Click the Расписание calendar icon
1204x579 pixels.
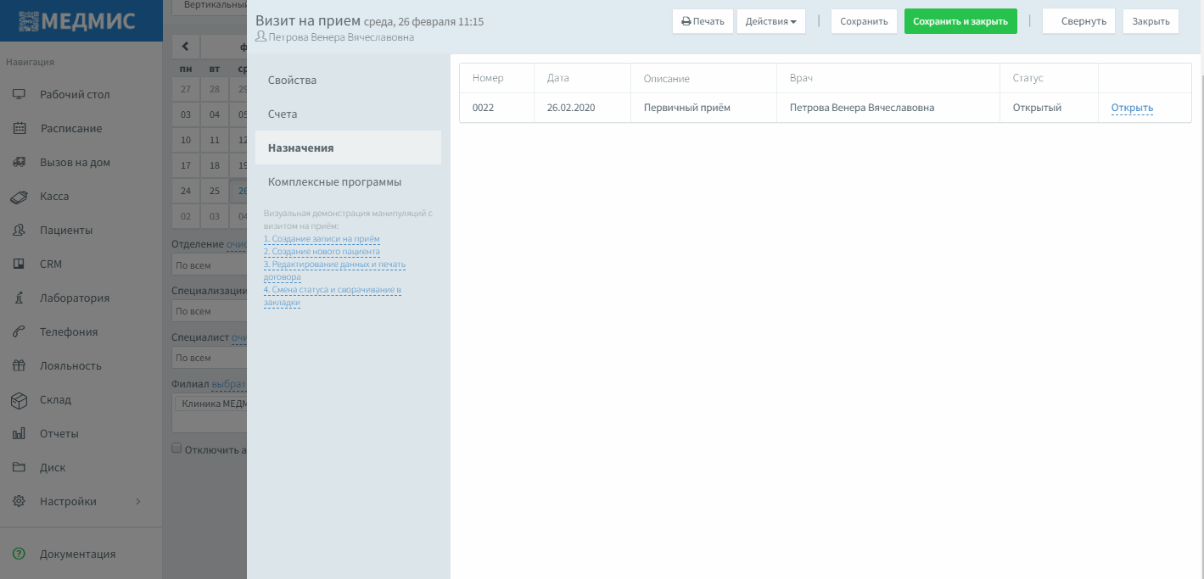[19, 128]
